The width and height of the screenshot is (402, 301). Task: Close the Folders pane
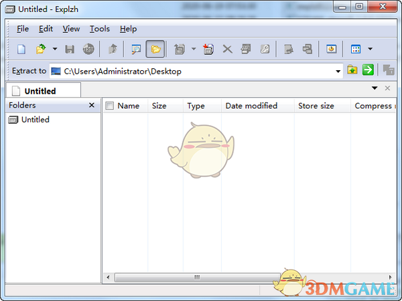[x=92, y=105]
